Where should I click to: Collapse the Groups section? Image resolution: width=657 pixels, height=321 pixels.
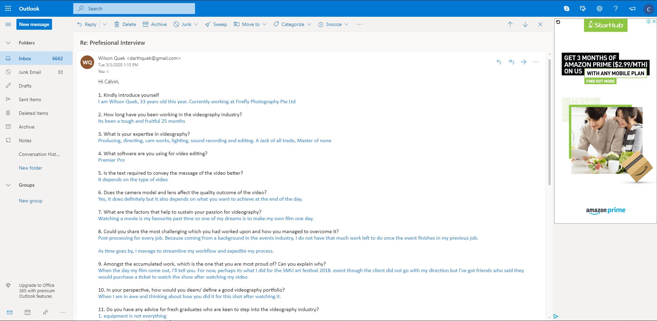(8, 185)
